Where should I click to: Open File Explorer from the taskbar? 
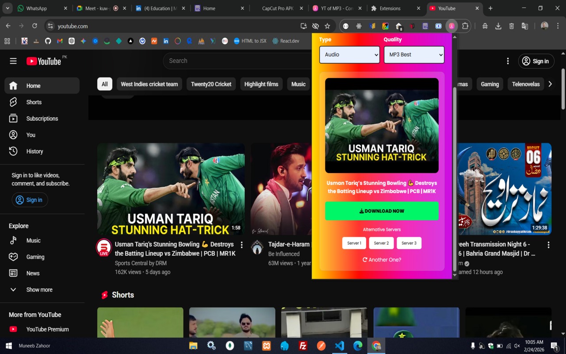tap(193, 346)
